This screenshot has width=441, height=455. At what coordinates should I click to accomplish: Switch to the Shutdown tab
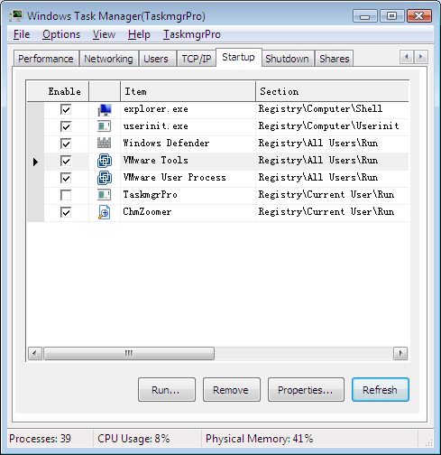click(287, 59)
